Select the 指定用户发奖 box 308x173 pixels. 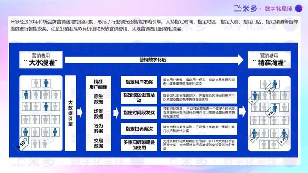pyautogui.click(x=139, y=82)
